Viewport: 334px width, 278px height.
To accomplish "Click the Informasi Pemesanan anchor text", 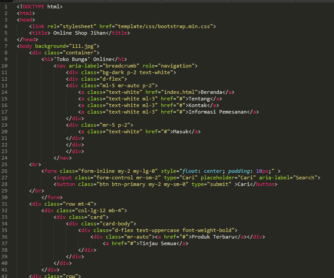I will (x=217, y=112).
